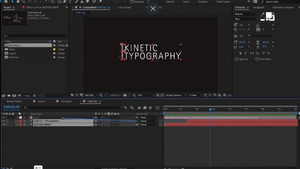This screenshot has width=300, height=169.
Task: Click the All Caps TT icon
Action: coord(252,53)
